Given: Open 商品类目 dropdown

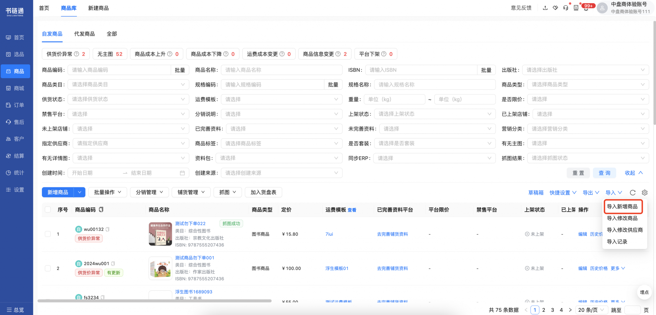Looking at the screenshot, I should click(128, 85).
